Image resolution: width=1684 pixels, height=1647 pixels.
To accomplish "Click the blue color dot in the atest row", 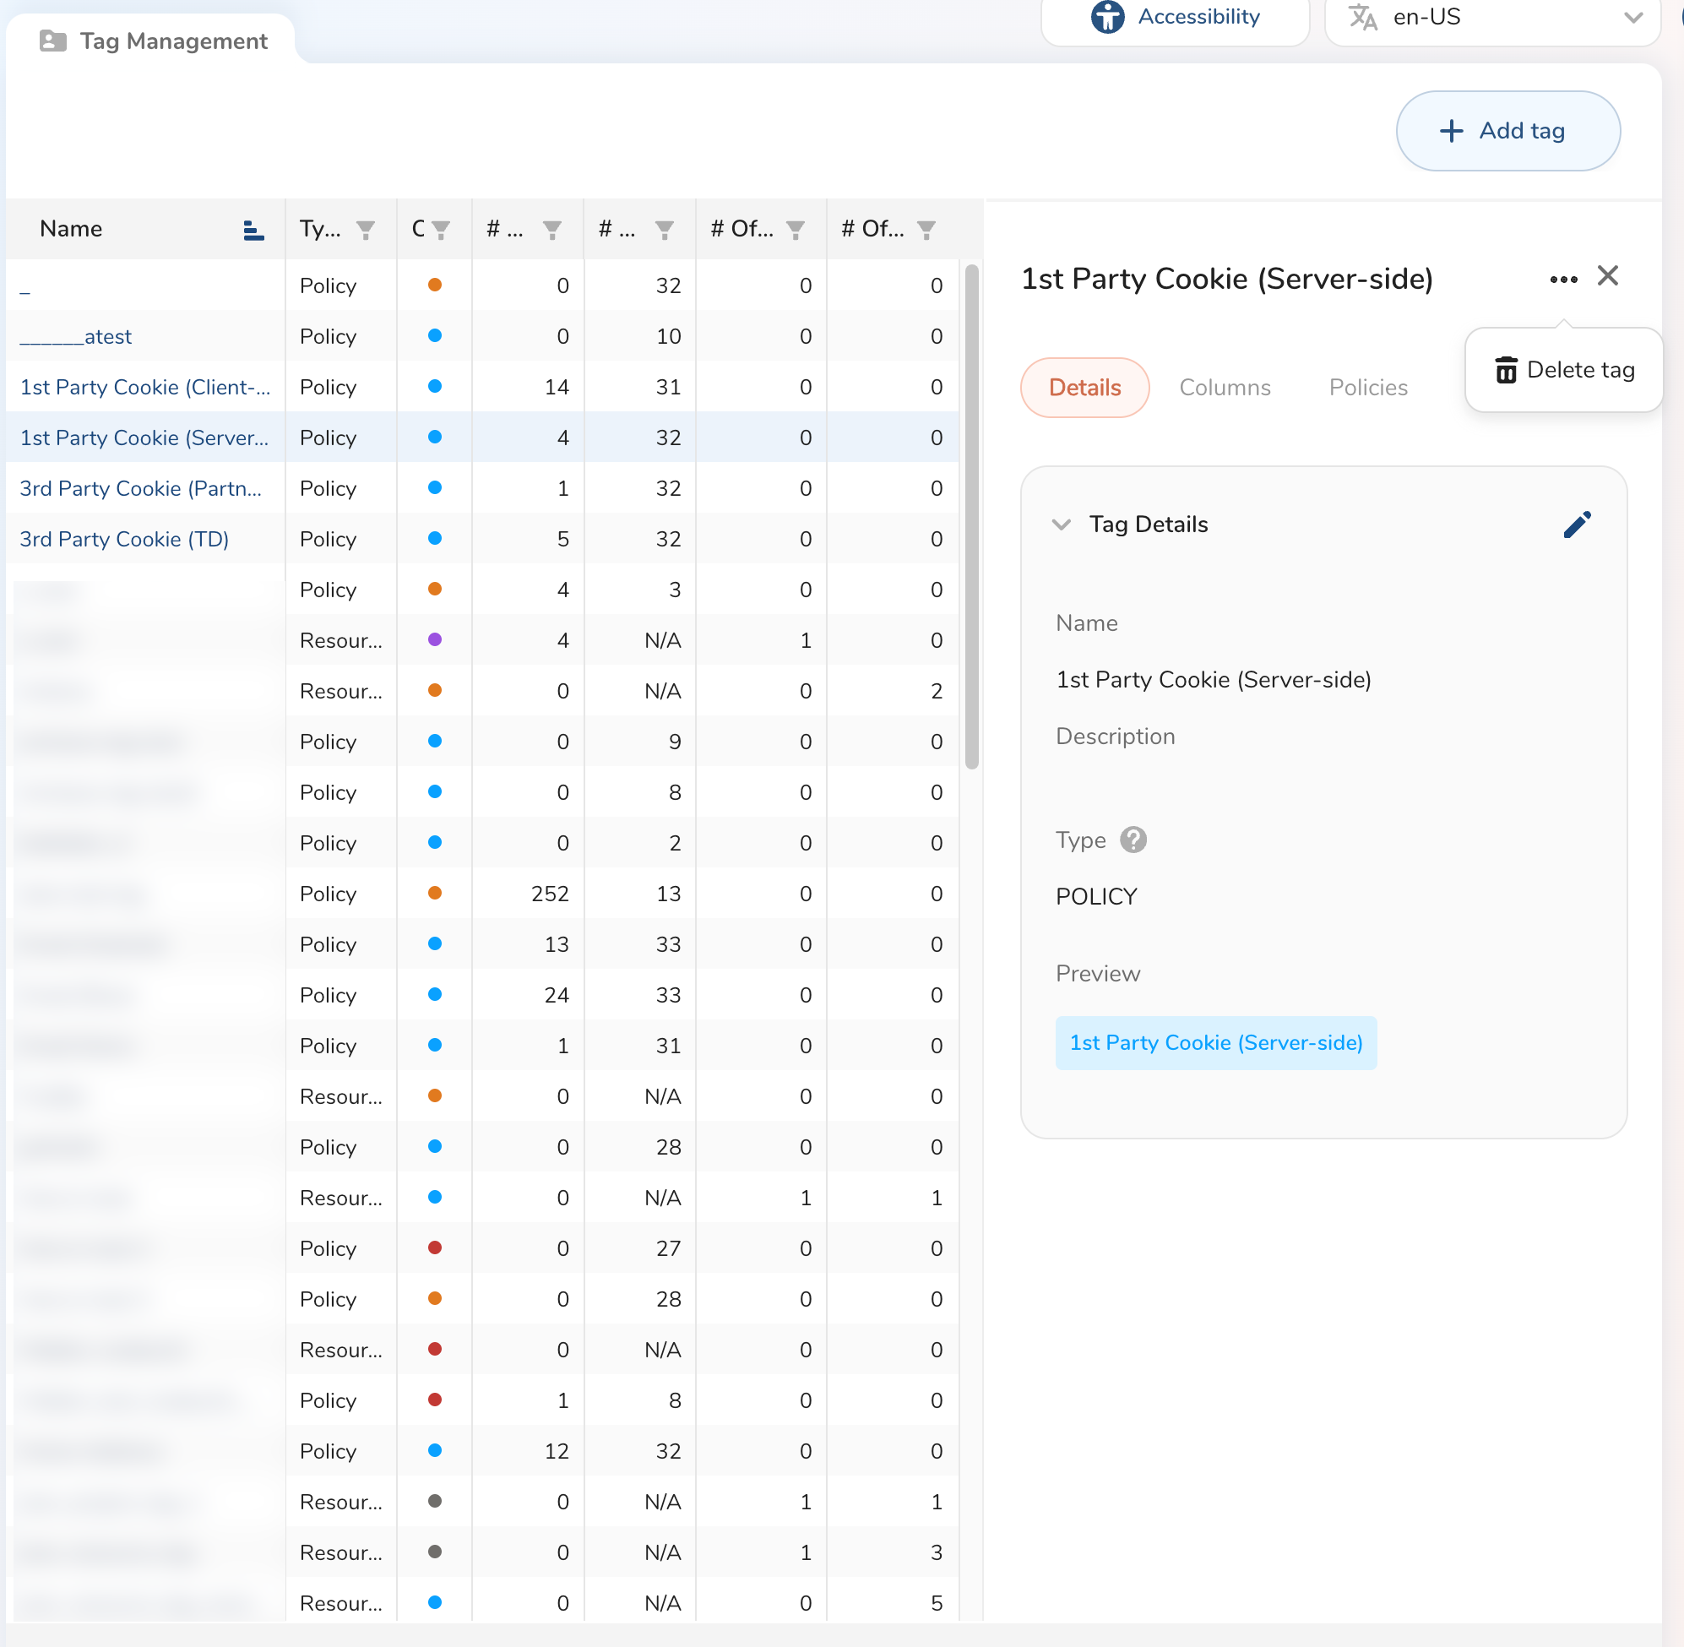I will coord(435,335).
